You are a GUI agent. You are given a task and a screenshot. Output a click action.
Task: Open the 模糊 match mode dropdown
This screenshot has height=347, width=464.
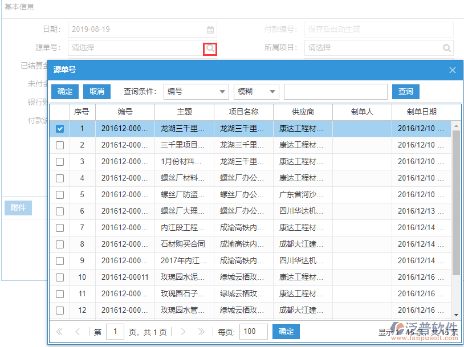coord(256,91)
